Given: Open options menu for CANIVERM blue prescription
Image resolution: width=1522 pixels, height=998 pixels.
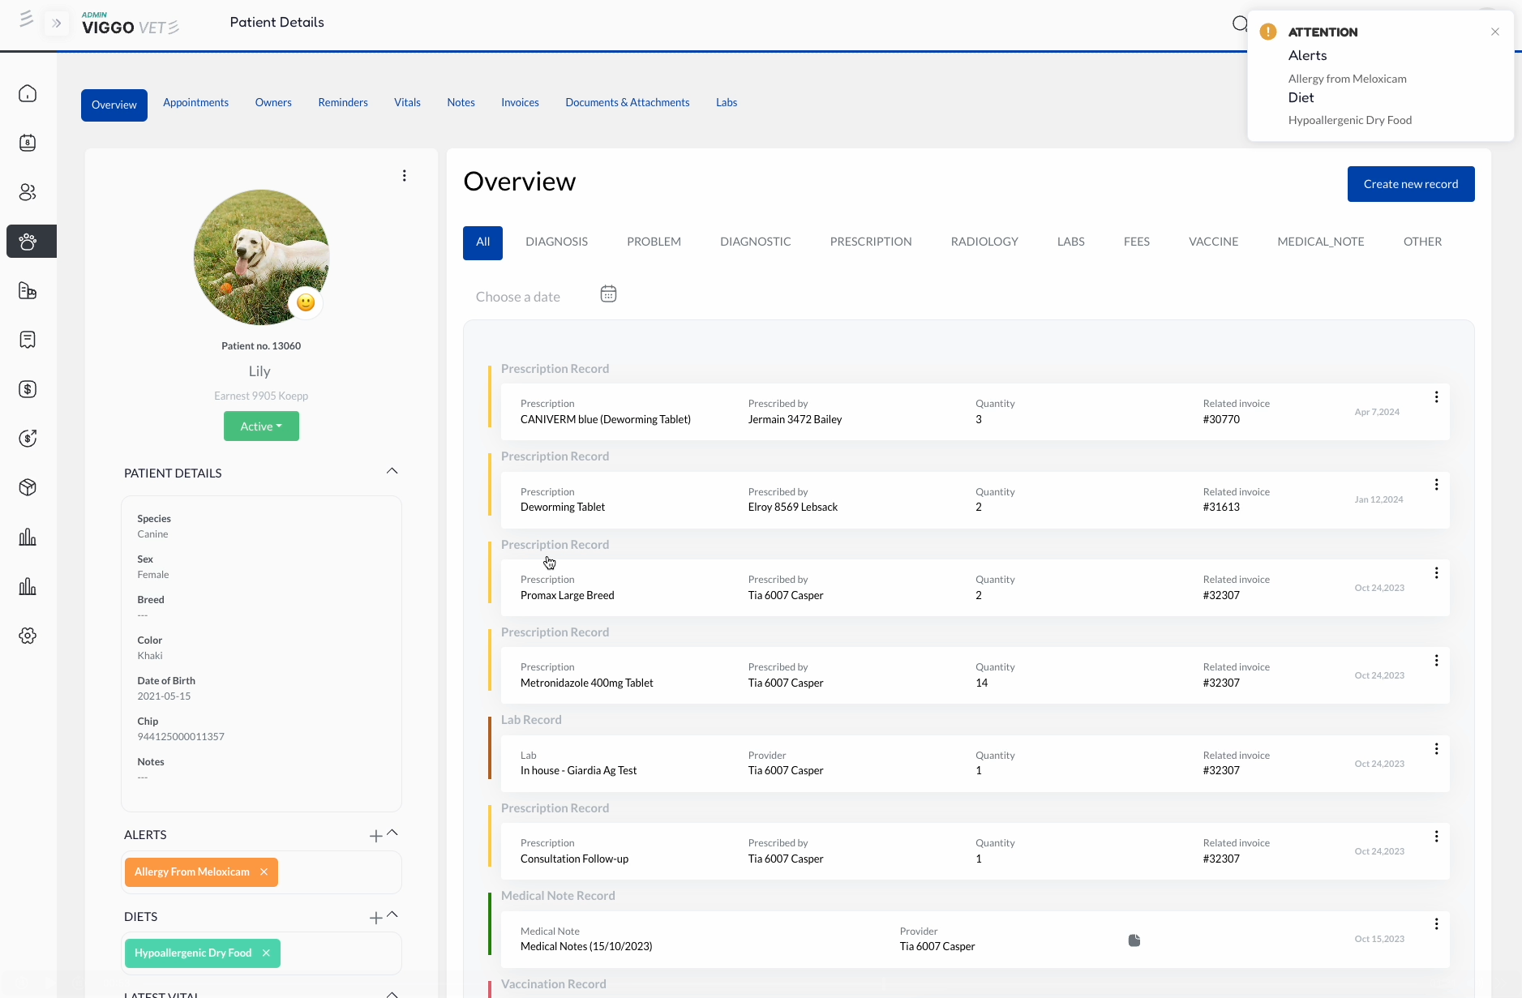Looking at the screenshot, I should pyautogui.click(x=1436, y=397).
